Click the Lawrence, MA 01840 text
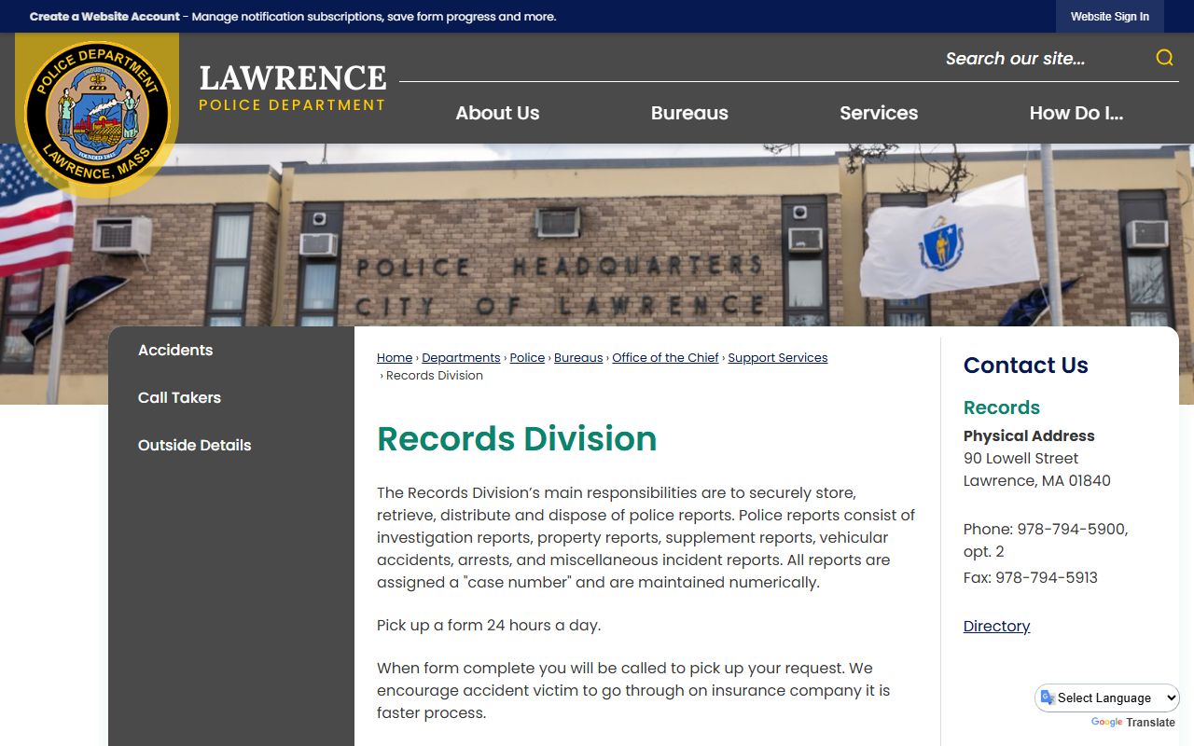Image resolution: width=1194 pixels, height=746 pixels. [x=1037, y=480]
